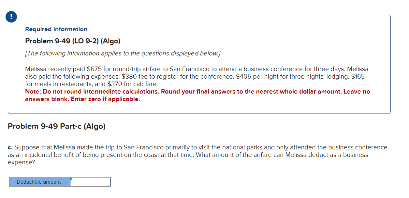
Task: Click the Problem 9-49 Part-c (Algo) heading
Action: pyautogui.click(x=56, y=126)
